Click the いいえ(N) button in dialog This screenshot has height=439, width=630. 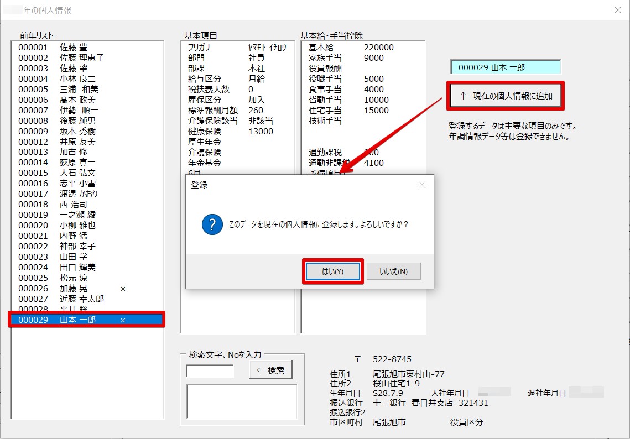click(x=393, y=271)
